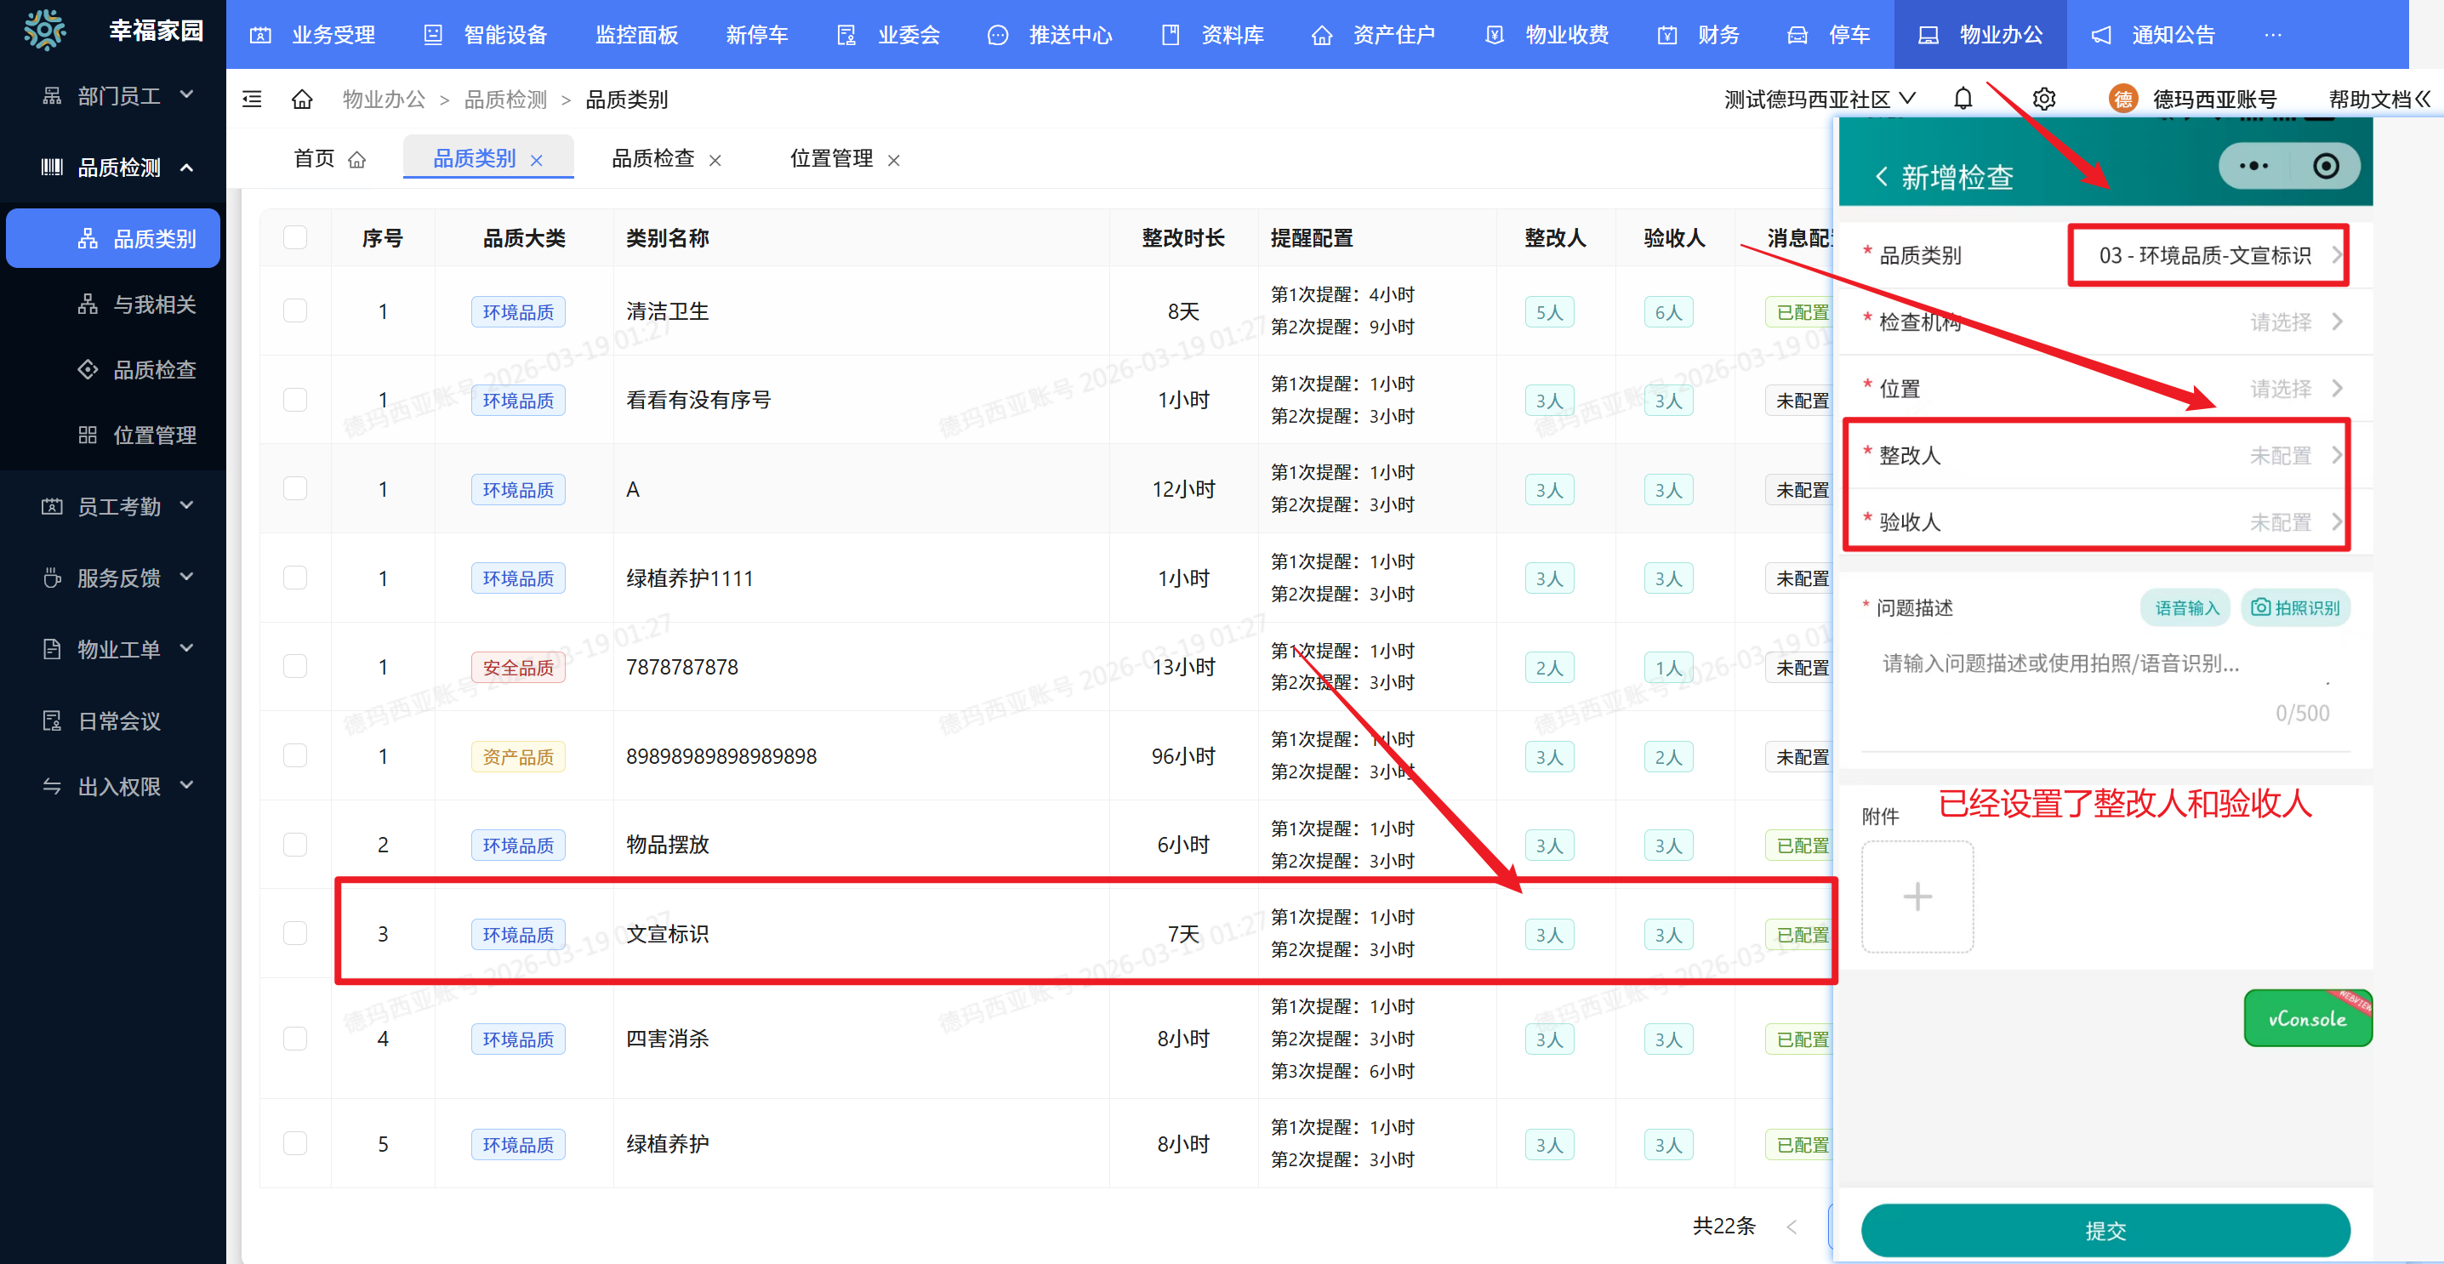
Task: Add attachment with the plus box
Action: point(1917,896)
